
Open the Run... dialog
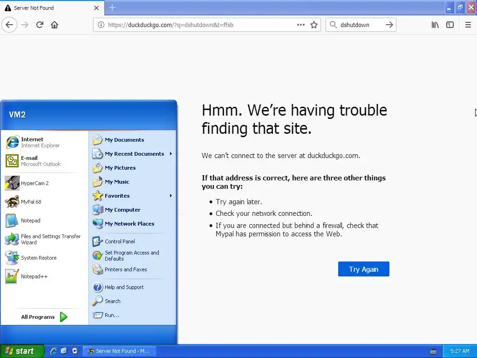pos(133,315)
